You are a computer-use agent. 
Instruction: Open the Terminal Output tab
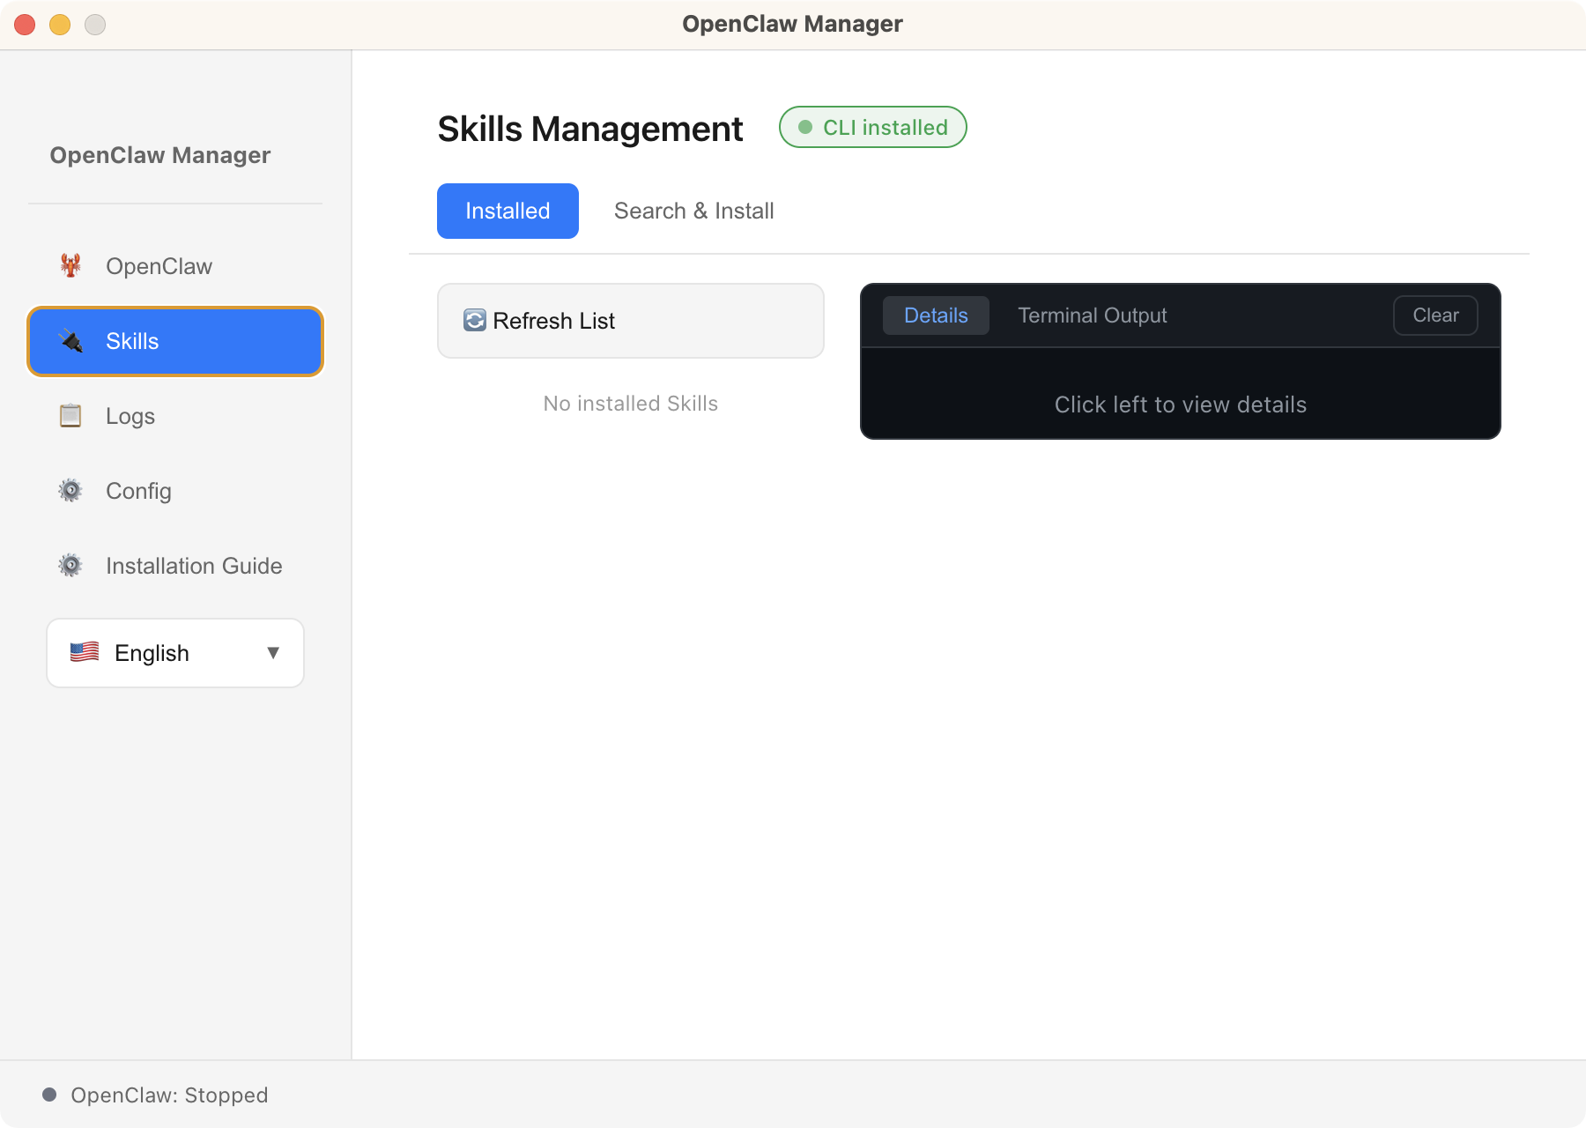(x=1092, y=315)
